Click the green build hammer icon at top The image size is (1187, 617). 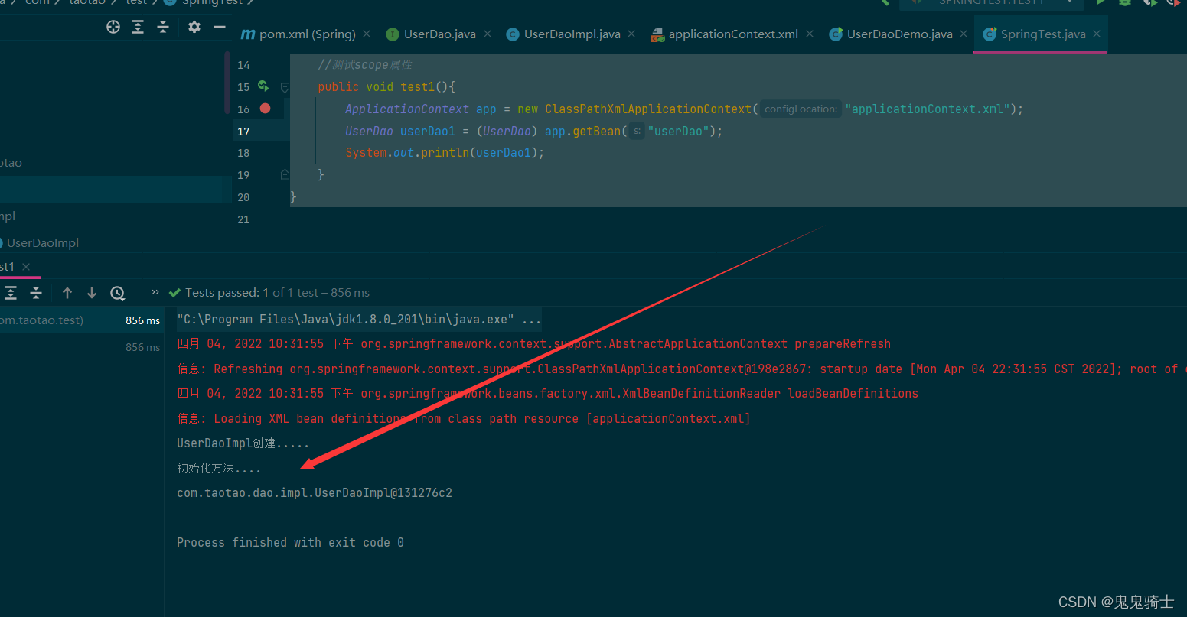[884, 2]
